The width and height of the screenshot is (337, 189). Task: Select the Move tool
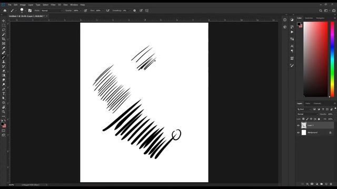pyautogui.click(x=4, y=21)
